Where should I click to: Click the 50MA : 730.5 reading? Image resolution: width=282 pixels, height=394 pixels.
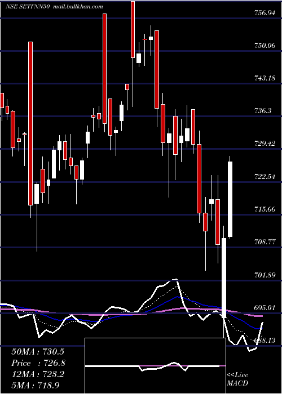(38, 352)
